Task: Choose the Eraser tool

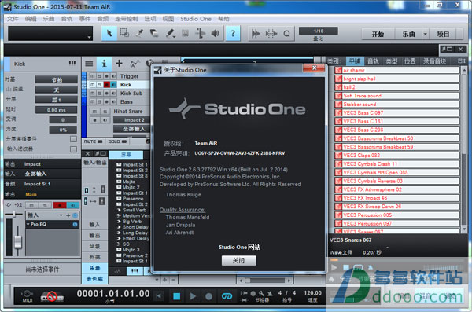Action: coord(154,33)
